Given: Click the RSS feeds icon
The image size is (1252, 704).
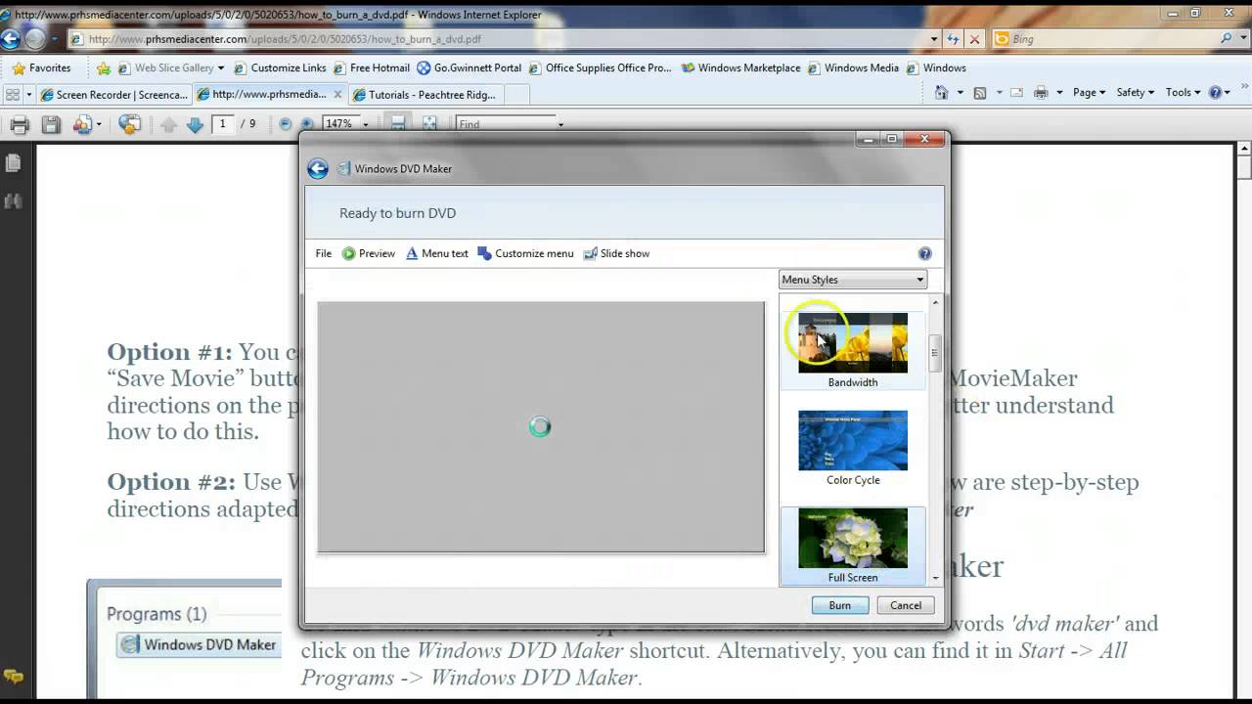Looking at the screenshot, I should [x=980, y=92].
